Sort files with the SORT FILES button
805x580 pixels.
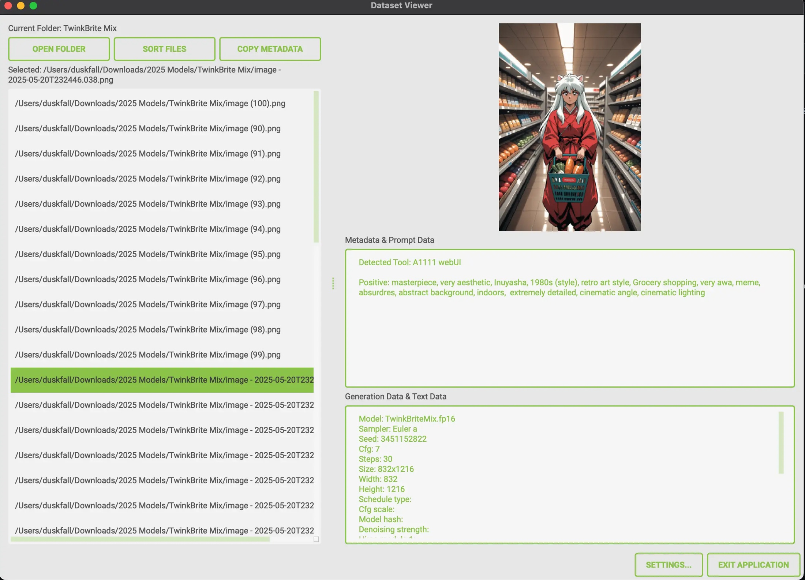point(164,49)
